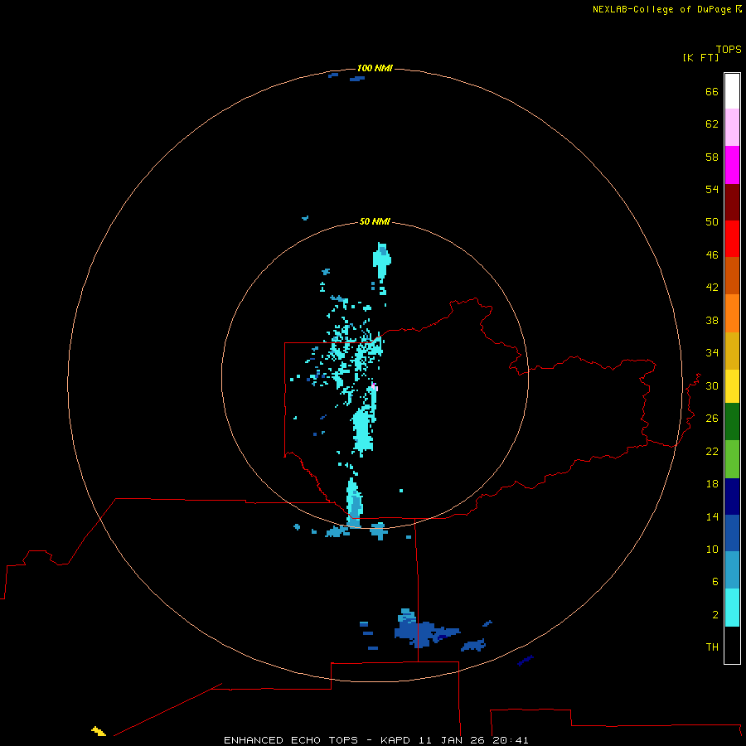Click the legend value 30
This screenshot has height=746, width=746.
(712, 385)
